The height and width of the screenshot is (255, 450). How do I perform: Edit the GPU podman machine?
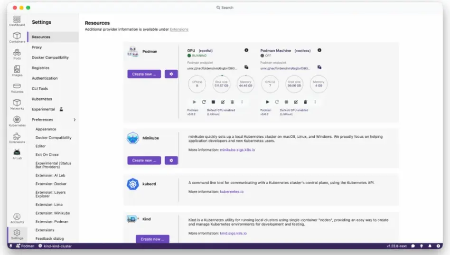tap(223, 102)
